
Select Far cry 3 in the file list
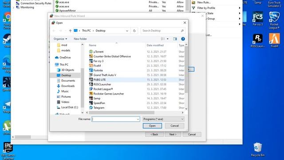pos(99,61)
